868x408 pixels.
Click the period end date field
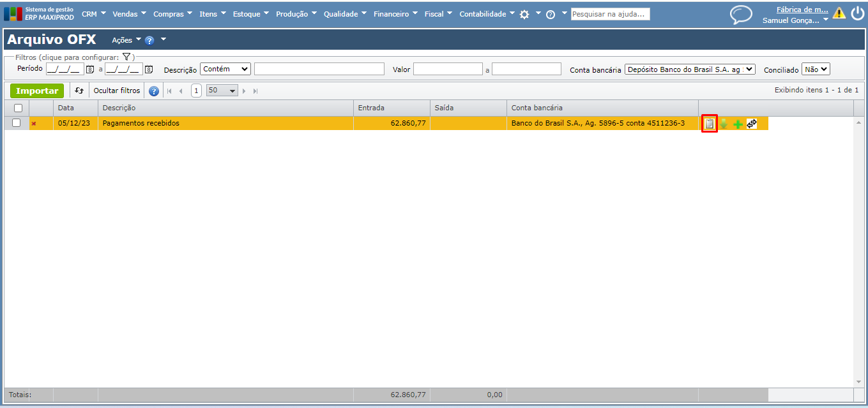click(124, 69)
